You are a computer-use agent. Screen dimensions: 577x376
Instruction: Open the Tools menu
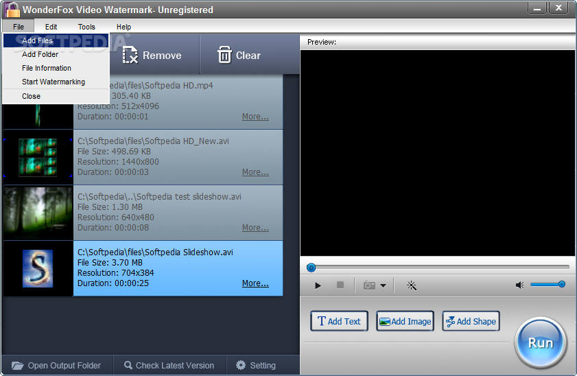86,27
